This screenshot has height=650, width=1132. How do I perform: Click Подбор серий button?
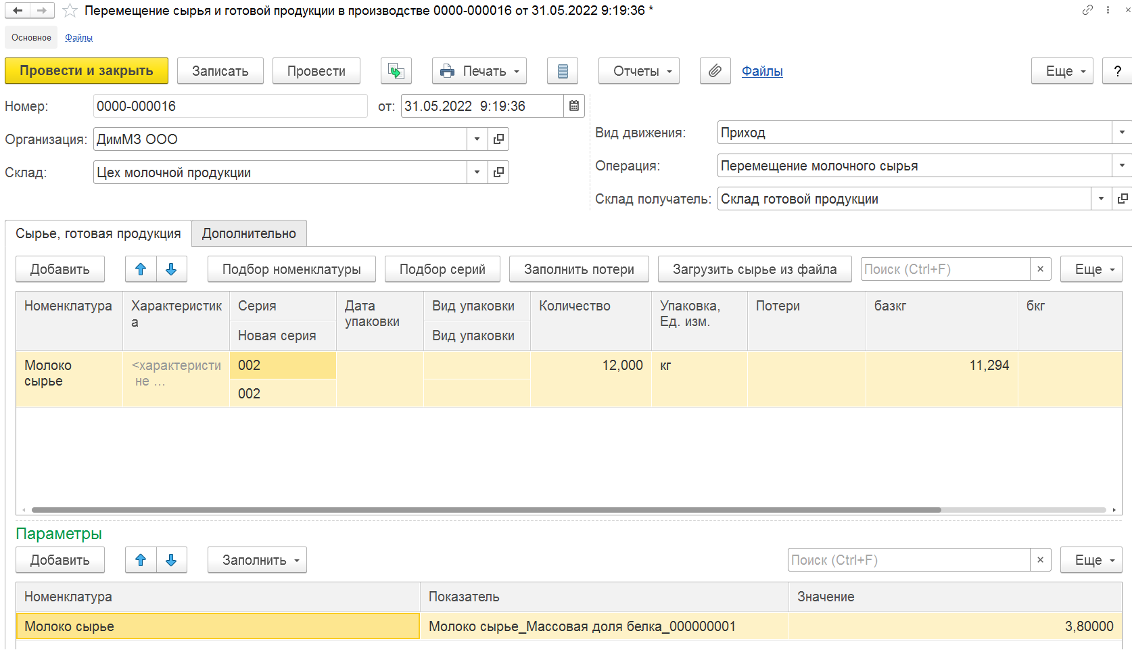click(x=442, y=269)
